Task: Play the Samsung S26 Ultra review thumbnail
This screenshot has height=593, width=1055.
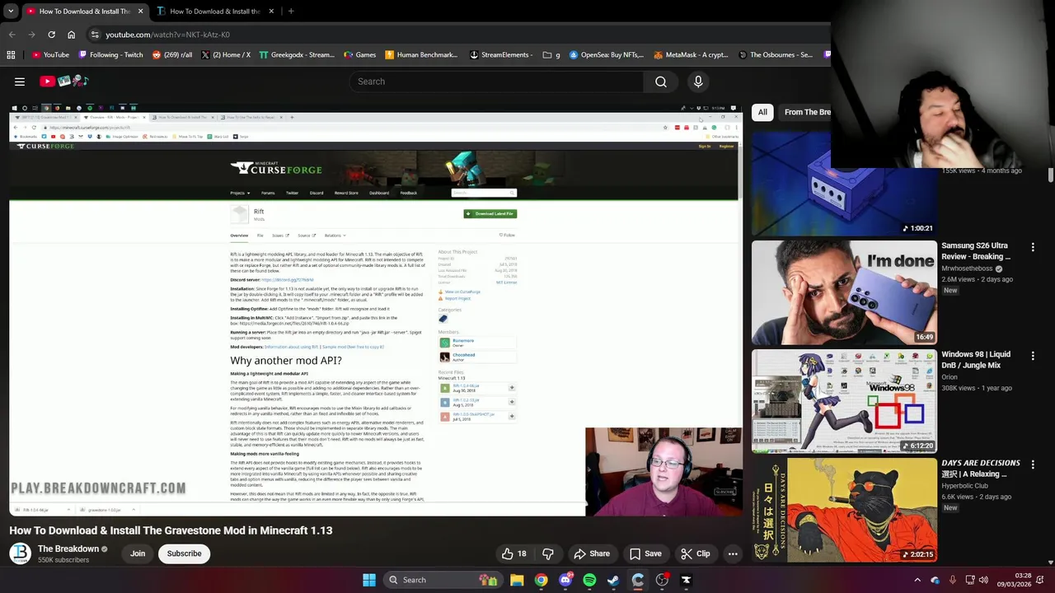Action: click(844, 292)
